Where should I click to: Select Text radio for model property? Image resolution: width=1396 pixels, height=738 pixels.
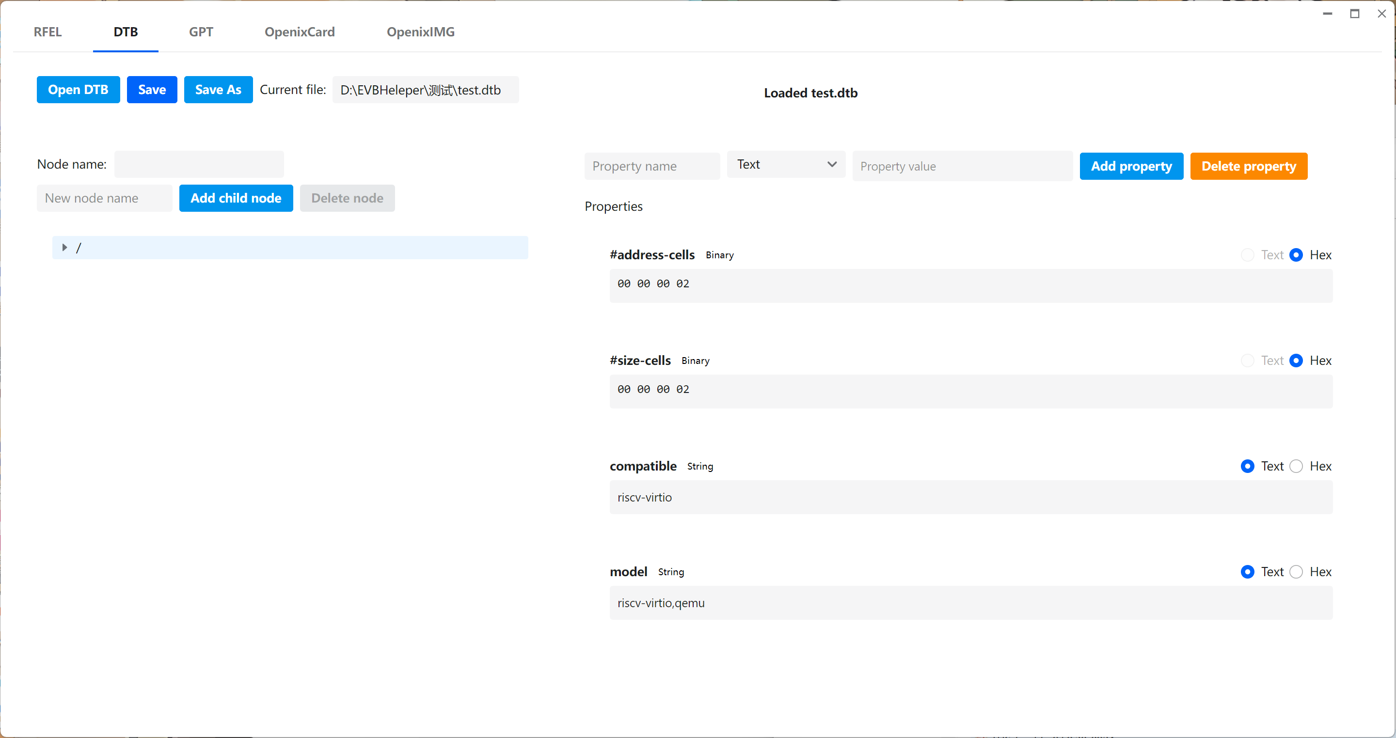pos(1247,572)
